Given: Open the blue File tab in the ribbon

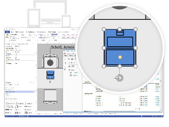Looking at the screenshot, I should coord(7,32).
